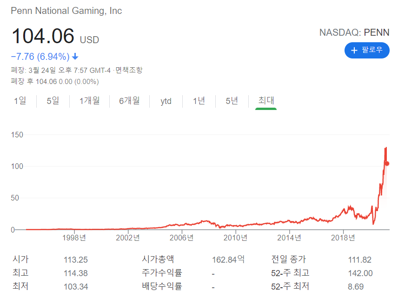Open the 6개월 chart view
Image resolution: width=398 pixels, height=297 pixels.
point(129,101)
